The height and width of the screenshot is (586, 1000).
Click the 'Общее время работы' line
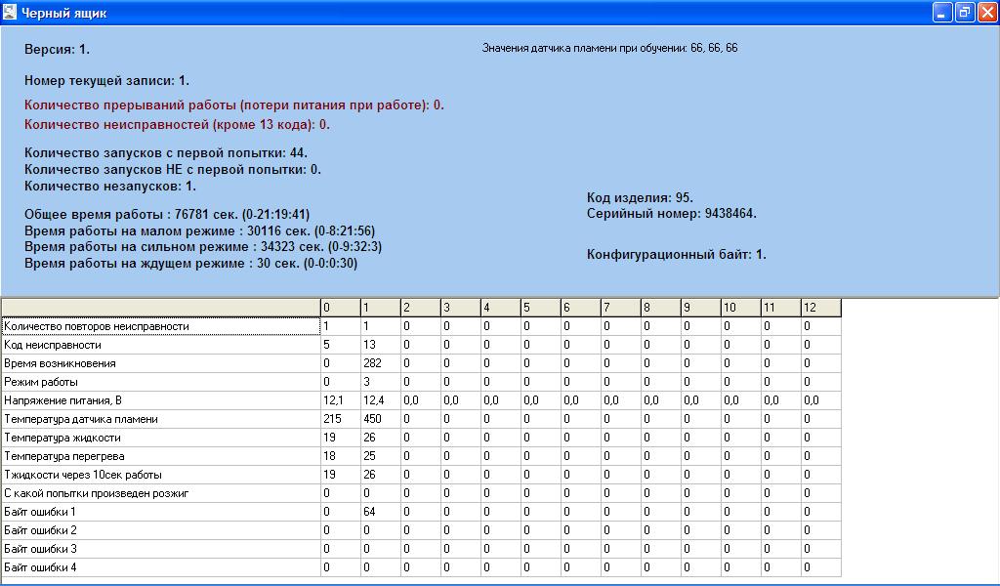[x=167, y=214]
